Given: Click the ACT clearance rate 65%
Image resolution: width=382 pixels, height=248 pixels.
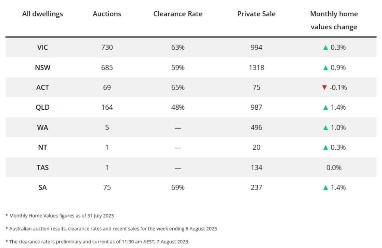Looking at the screenshot, I should [178, 88].
